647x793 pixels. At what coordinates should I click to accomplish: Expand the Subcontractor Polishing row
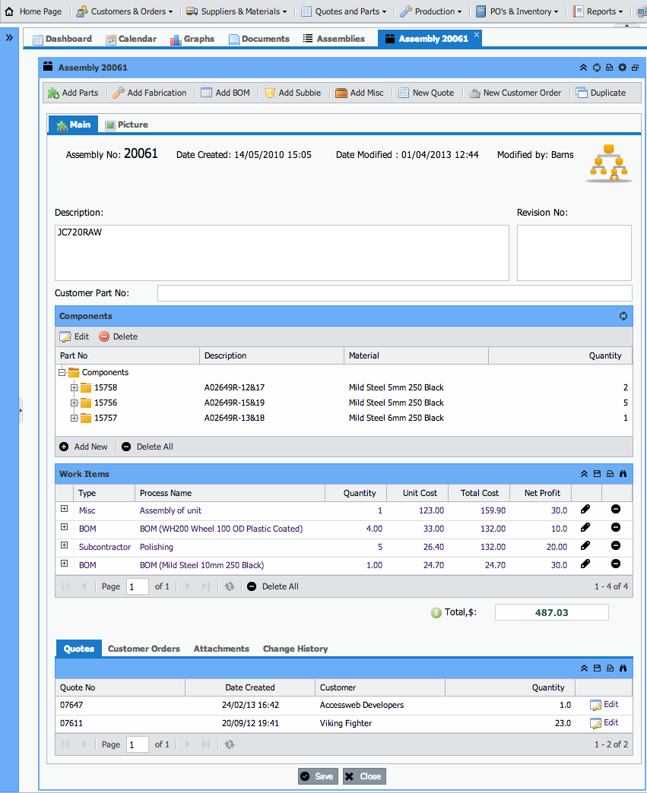pyautogui.click(x=65, y=545)
